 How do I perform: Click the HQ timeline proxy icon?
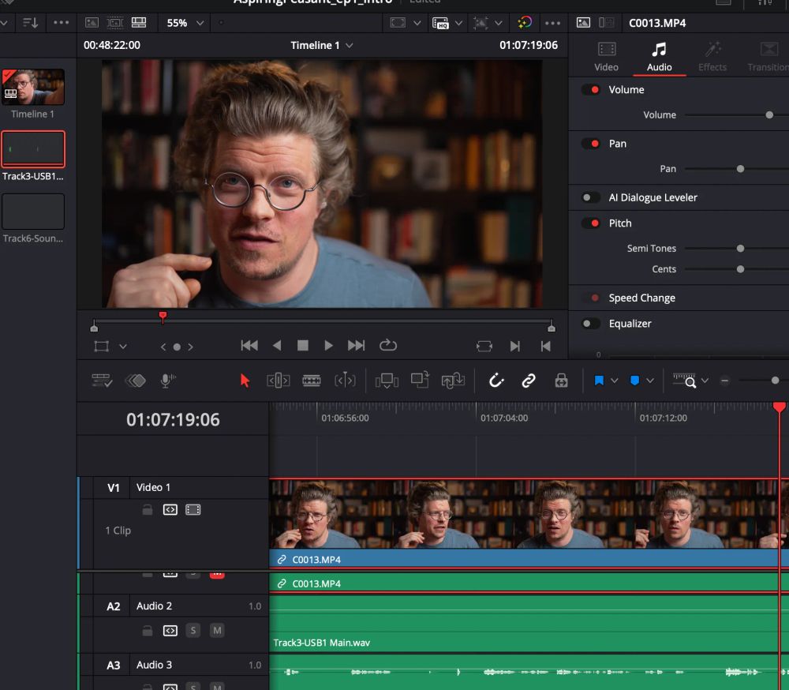[x=440, y=23]
